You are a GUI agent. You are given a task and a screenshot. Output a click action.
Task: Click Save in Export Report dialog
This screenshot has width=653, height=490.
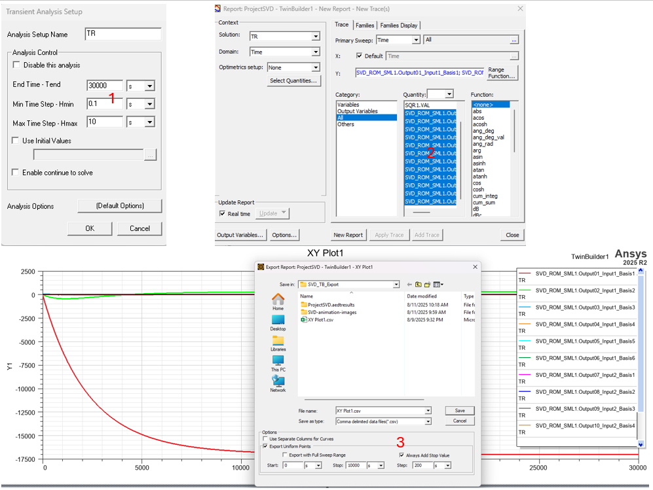tap(460, 411)
